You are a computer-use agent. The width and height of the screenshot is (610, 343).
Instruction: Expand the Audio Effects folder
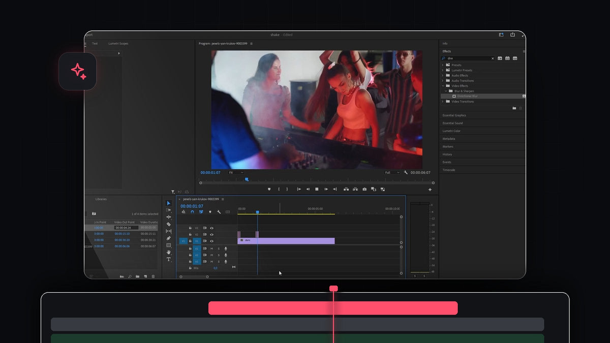point(442,75)
